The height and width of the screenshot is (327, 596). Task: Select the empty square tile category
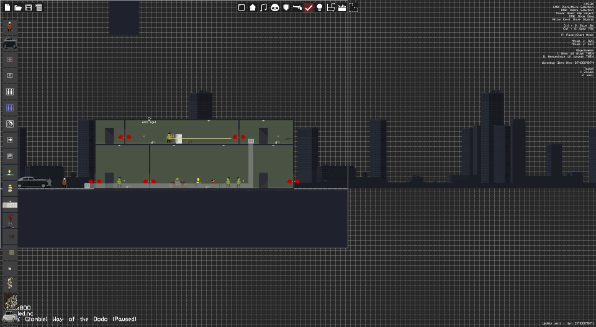tap(242, 7)
